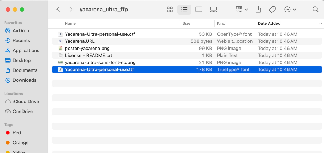Open the More actions ellipsis menu
The width and height of the screenshot is (324, 153).
290,9
